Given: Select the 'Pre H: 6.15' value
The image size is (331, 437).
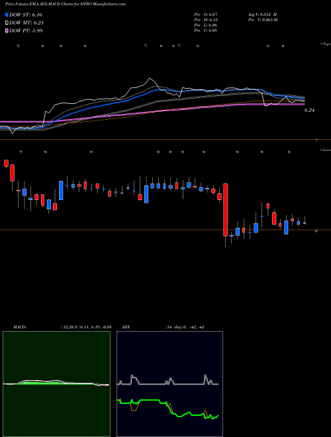Looking at the screenshot, I should [x=206, y=19].
